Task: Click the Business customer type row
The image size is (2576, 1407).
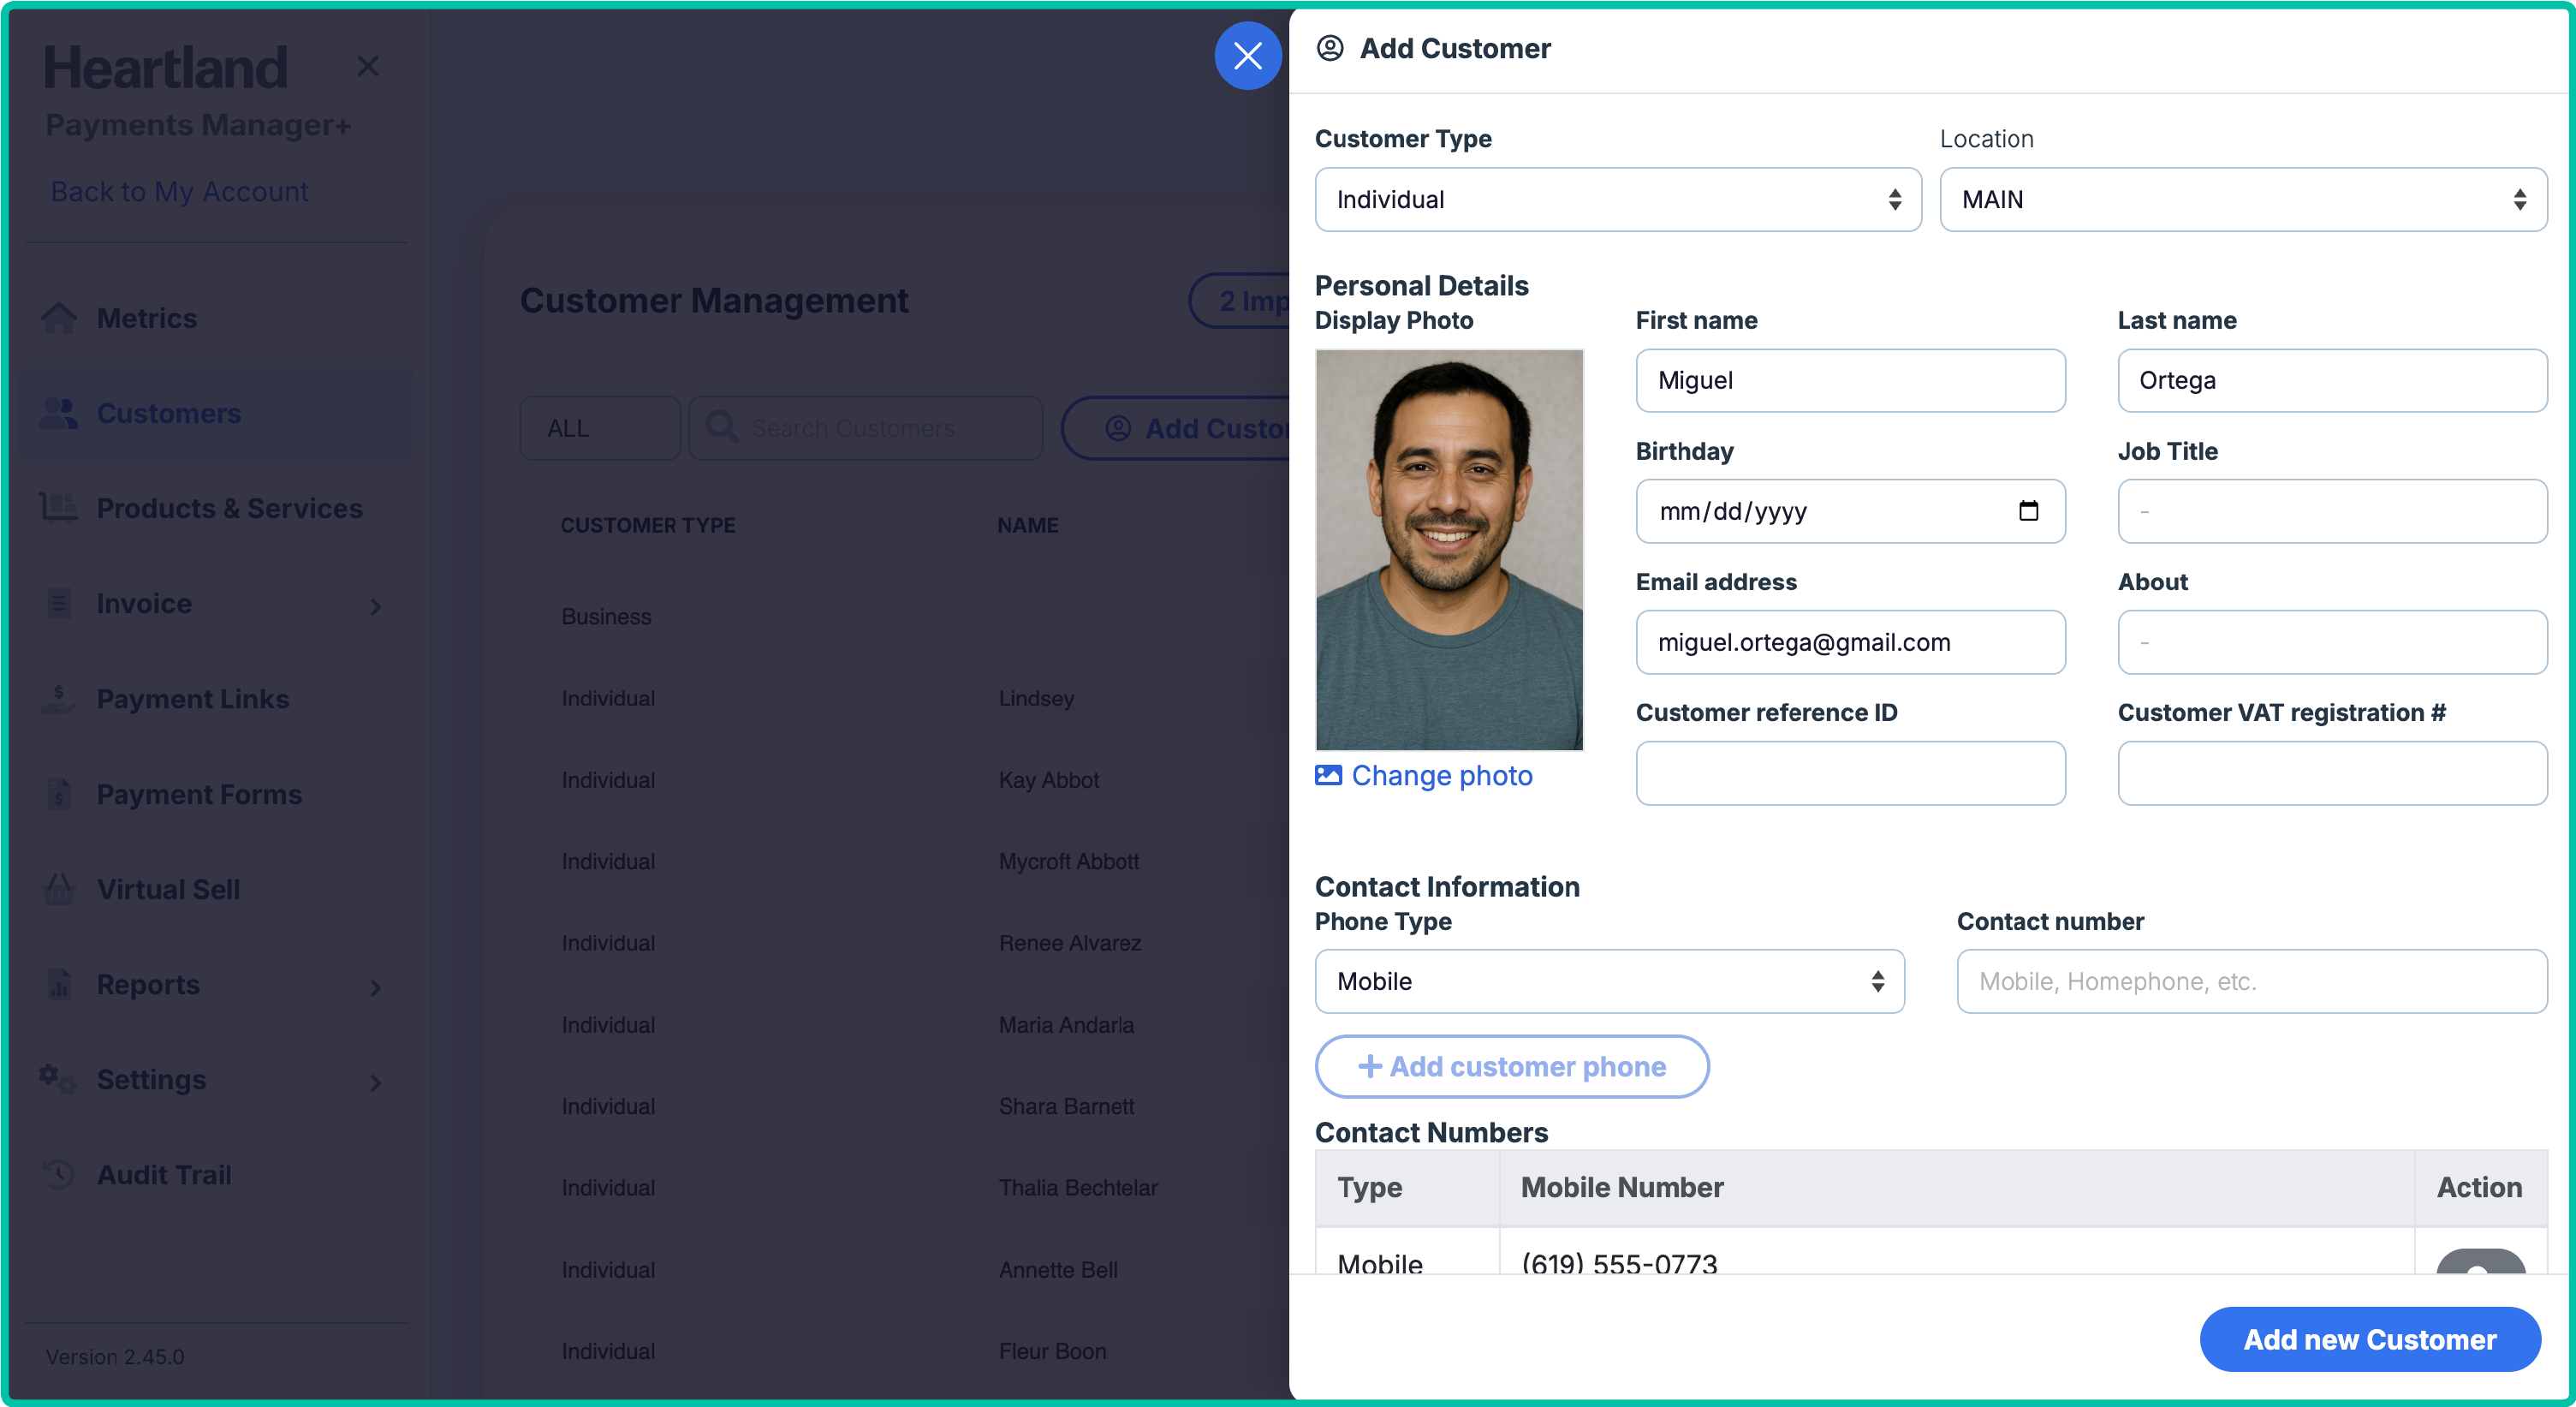Action: click(905, 617)
